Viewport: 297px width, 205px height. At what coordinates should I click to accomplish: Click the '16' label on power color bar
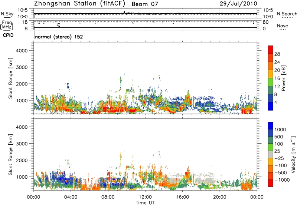pyautogui.click(x=277, y=78)
